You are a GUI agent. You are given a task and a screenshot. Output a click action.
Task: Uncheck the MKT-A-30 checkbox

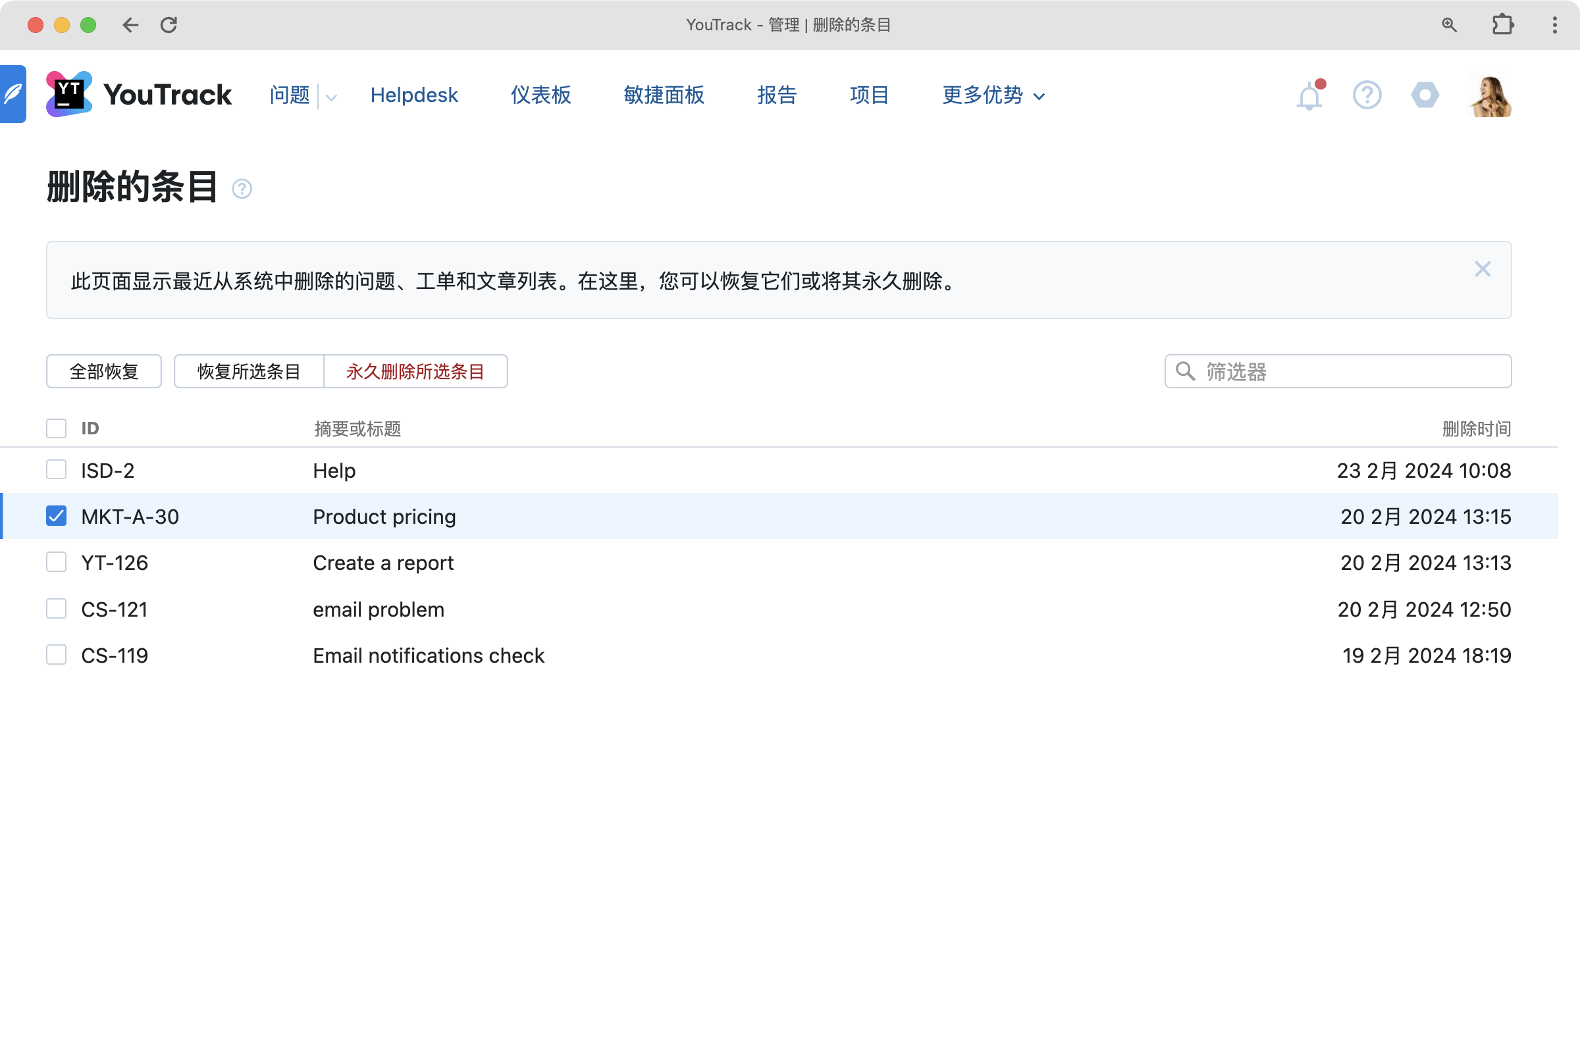(x=57, y=517)
